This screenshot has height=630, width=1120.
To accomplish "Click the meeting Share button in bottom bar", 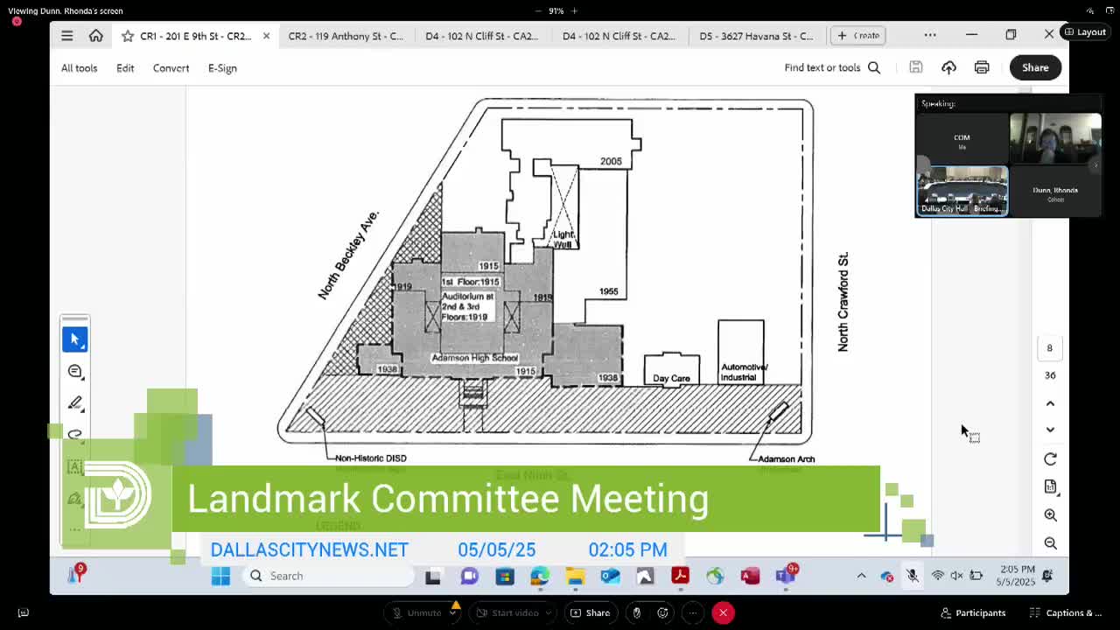I will pyautogui.click(x=591, y=612).
